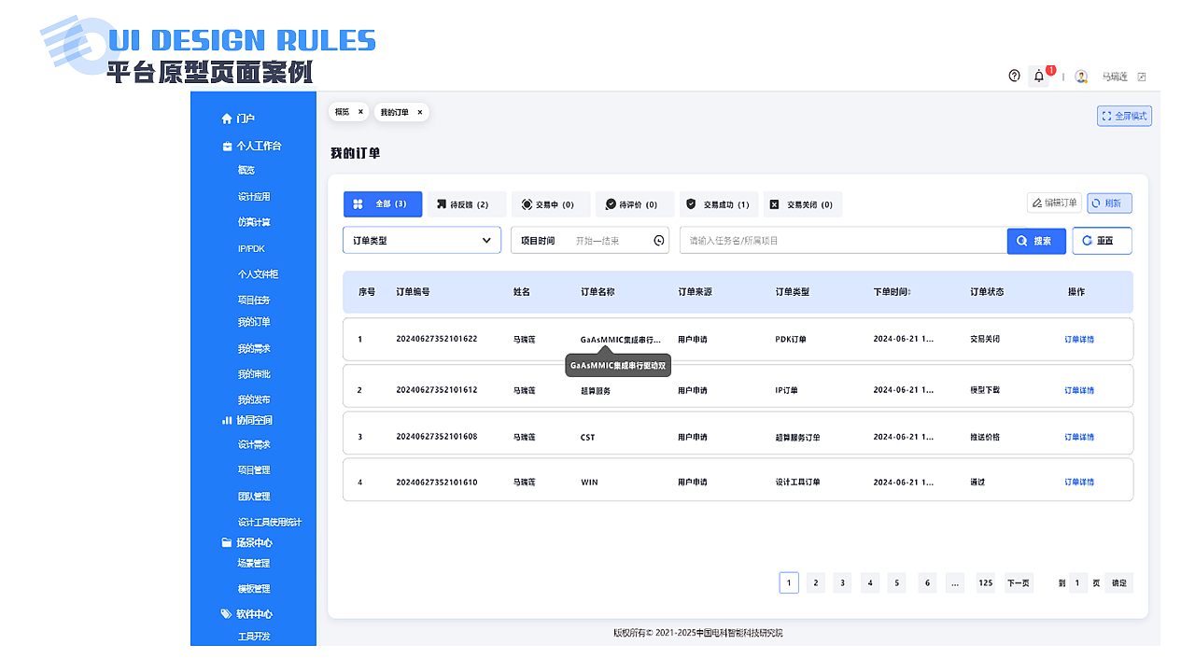Go to page 2 in pagination

click(x=816, y=583)
